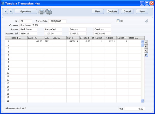Close the Template Transaction window
Image resolution: width=155 pixels, height=114 pixels.
[151, 4]
